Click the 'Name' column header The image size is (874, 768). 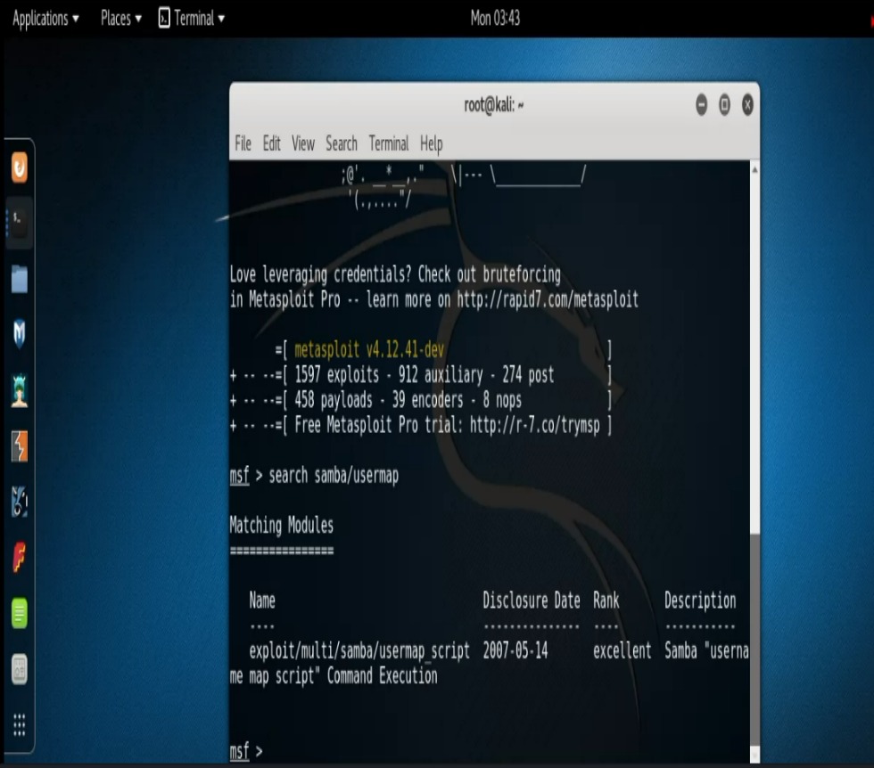262,601
